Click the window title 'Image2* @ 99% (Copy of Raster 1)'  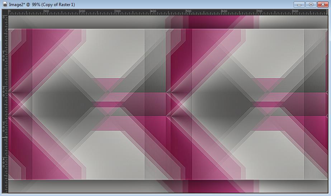point(42,4)
